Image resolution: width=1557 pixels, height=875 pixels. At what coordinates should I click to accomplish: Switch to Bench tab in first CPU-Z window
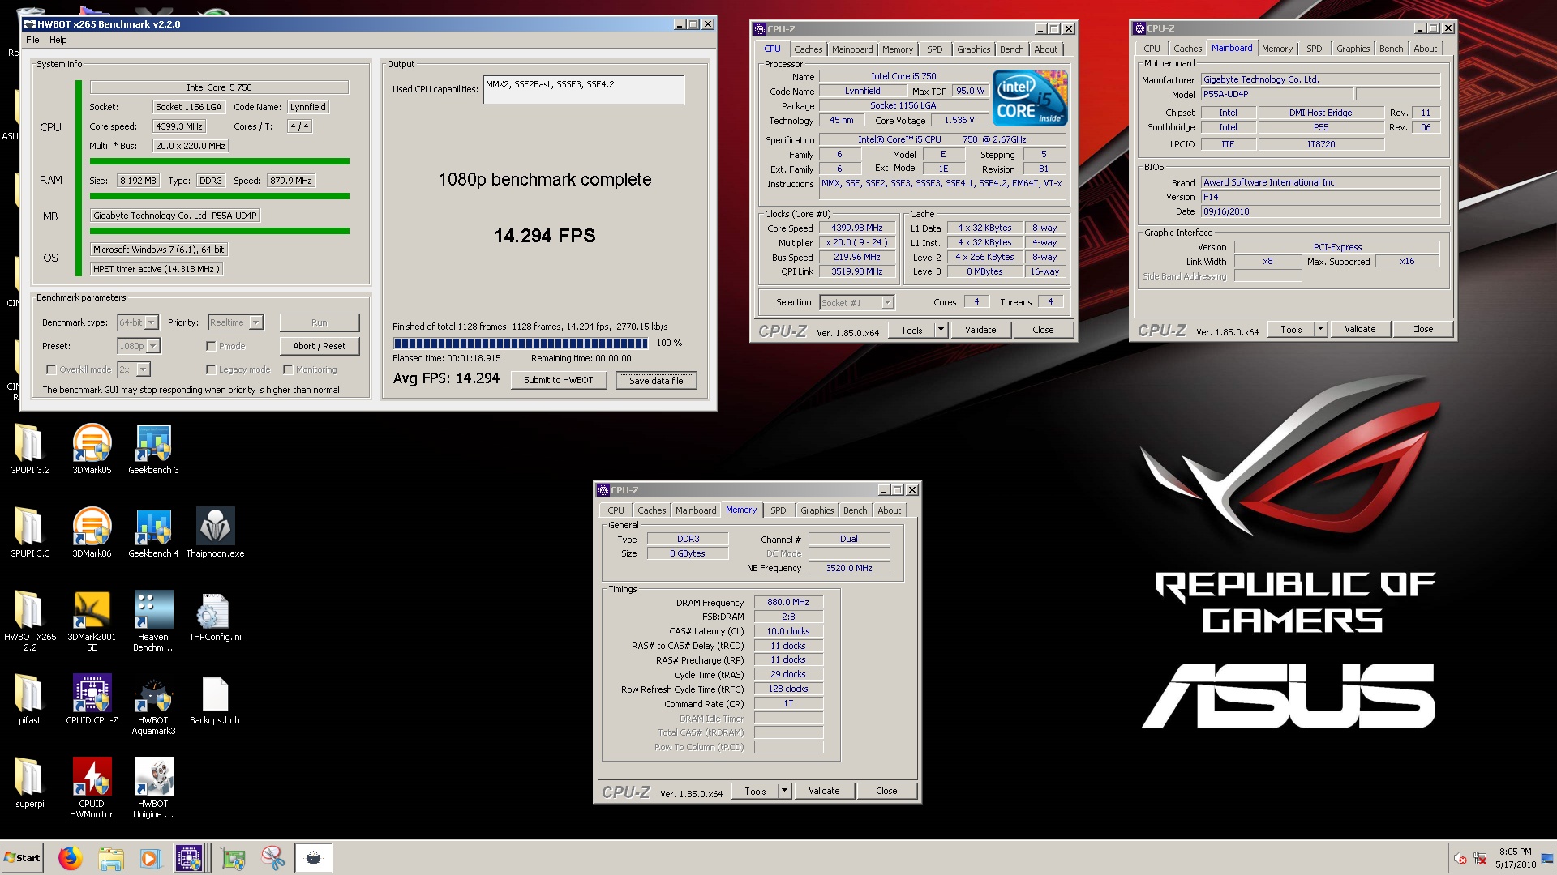pos(1011,49)
